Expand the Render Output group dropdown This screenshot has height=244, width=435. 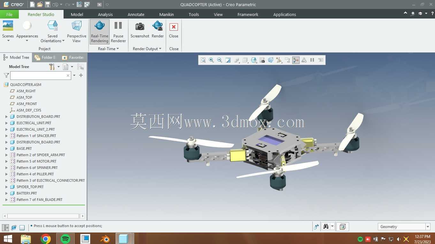[x=147, y=49]
